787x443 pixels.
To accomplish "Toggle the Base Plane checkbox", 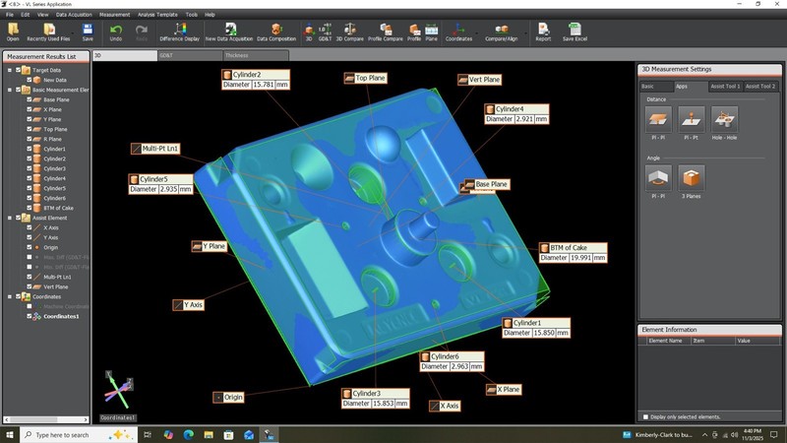I will tap(30, 99).
